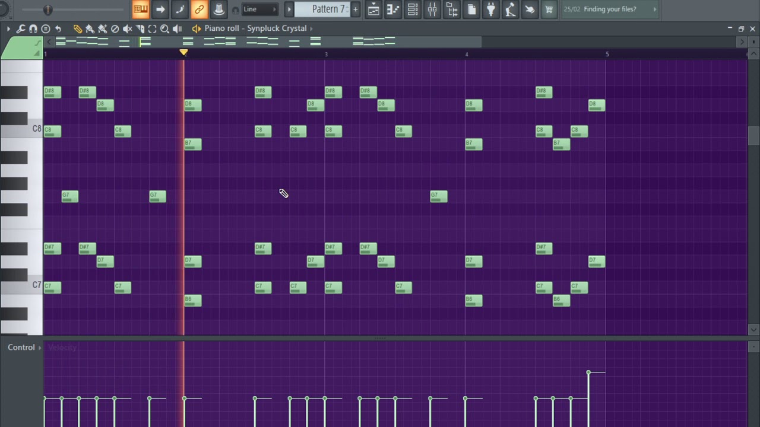Screen dimensions: 760x427
Task: Select the Mute tool
Action: tap(127, 28)
